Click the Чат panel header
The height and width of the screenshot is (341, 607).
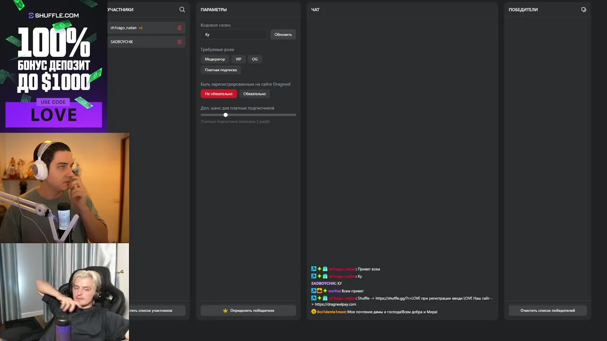tap(315, 9)
